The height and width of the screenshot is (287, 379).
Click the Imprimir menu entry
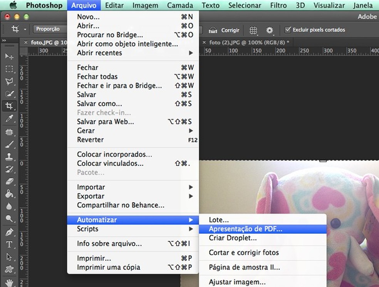pyautogui.click(x=133, y=258)
